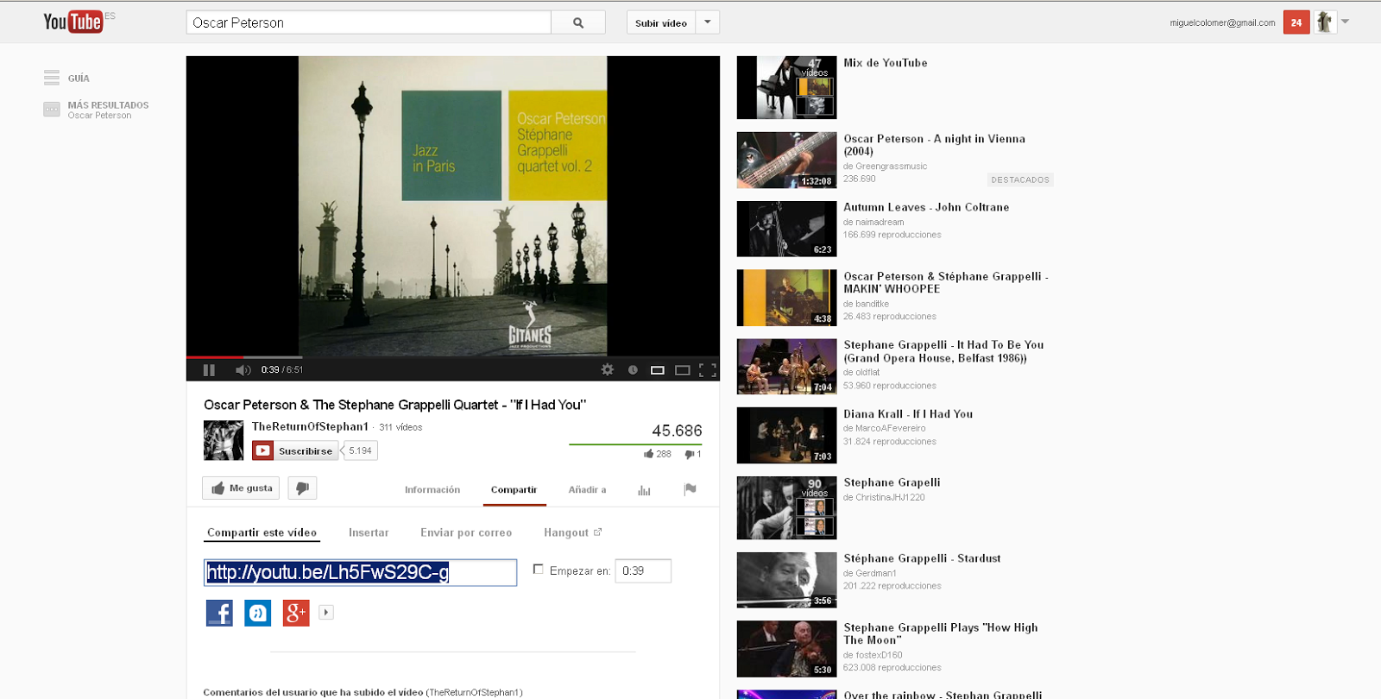Click the search box with Oscar Peterson

(x=369, y=22)
